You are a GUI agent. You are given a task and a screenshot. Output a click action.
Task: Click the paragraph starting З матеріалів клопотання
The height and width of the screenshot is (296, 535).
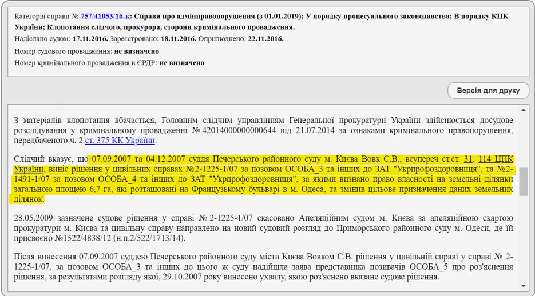click(263, 131)
